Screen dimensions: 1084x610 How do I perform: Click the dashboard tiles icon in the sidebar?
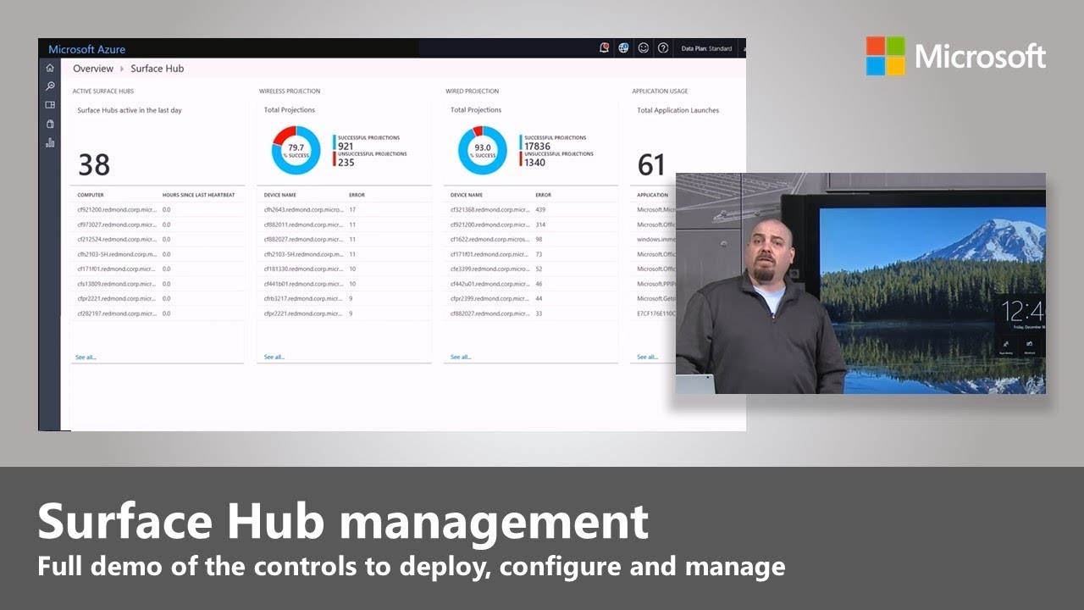pos(50,105)
